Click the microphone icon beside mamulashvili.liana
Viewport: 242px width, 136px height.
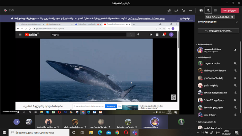pos(235,50)
